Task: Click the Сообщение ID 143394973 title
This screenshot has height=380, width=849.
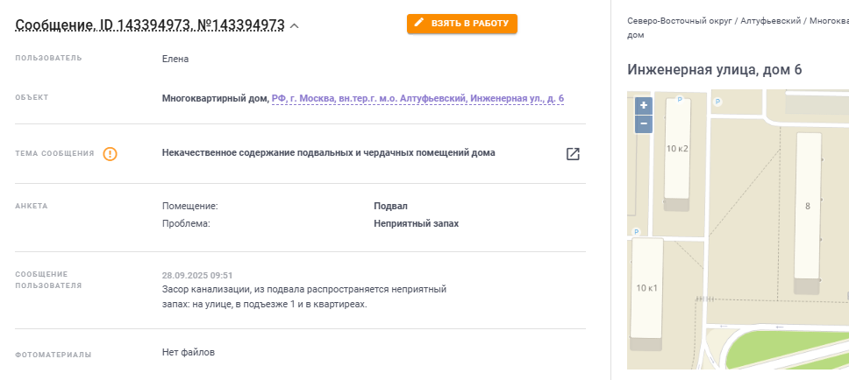Action: tap(149, 25)
